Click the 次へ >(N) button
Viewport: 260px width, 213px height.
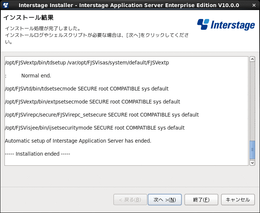(165, 200)
